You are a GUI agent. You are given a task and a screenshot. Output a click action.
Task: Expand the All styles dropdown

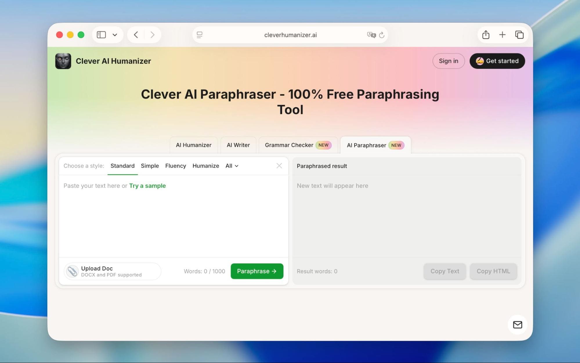[x=232, y=166]
